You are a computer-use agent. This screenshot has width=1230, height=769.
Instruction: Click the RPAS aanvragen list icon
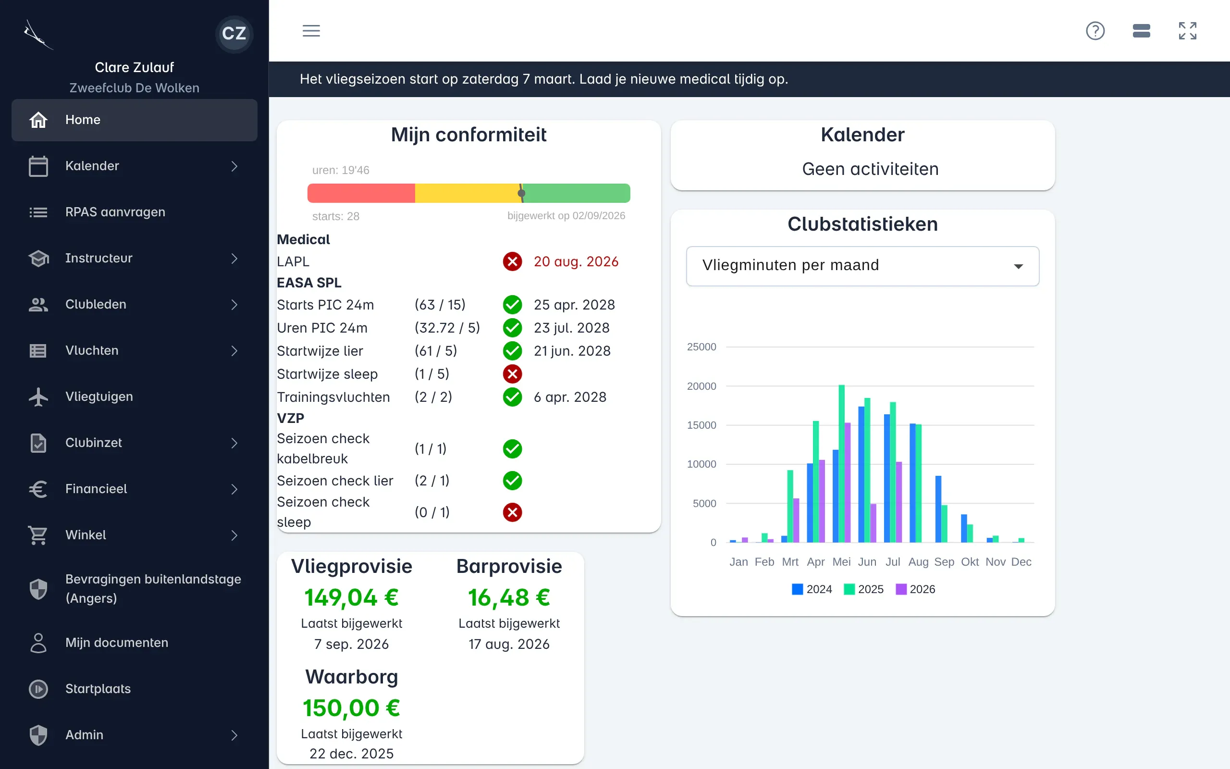38,212
